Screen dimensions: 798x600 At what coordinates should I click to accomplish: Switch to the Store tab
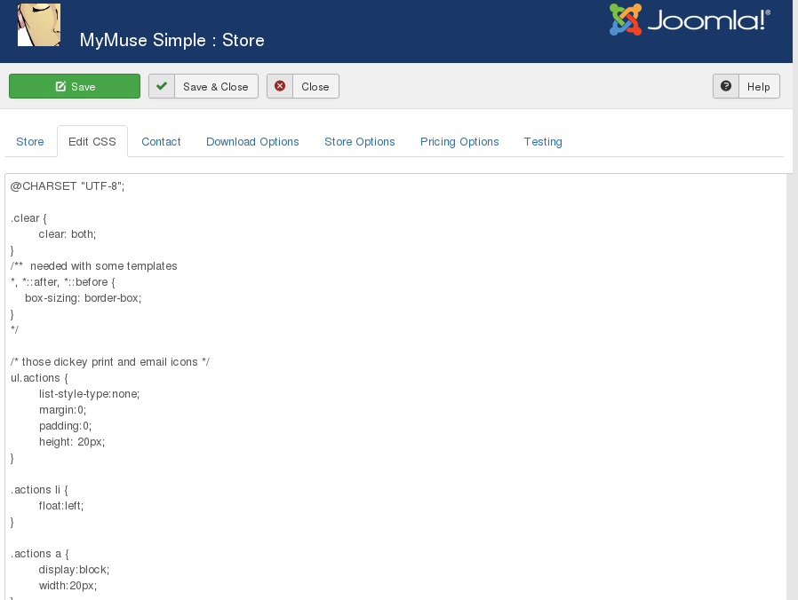click(x=30, y=141)
